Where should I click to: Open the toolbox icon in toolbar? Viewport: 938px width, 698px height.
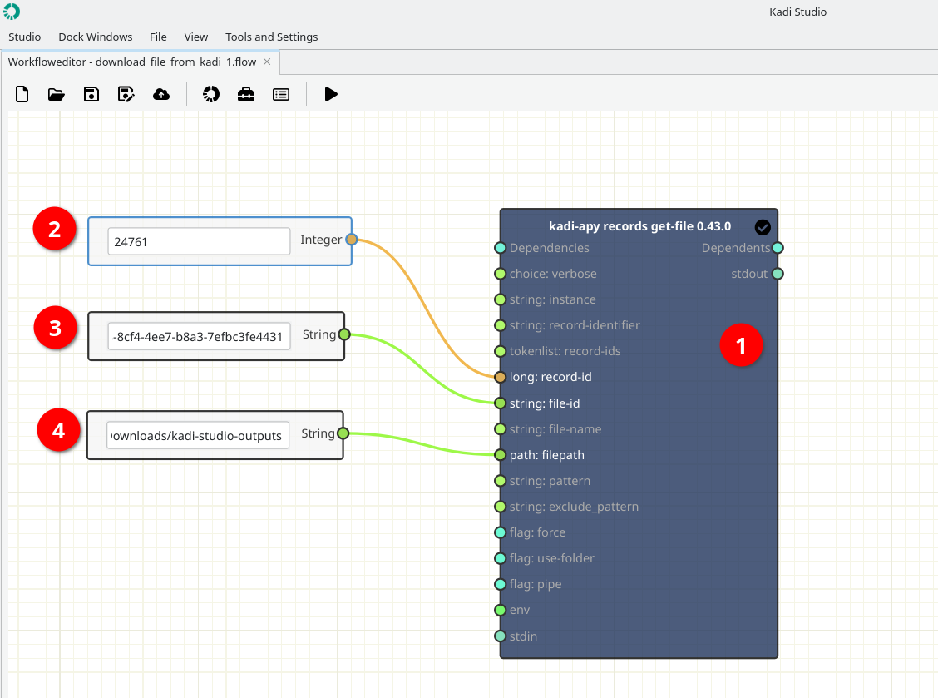pos(246,94)
